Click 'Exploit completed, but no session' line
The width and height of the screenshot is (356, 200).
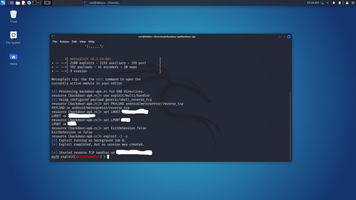98,145
